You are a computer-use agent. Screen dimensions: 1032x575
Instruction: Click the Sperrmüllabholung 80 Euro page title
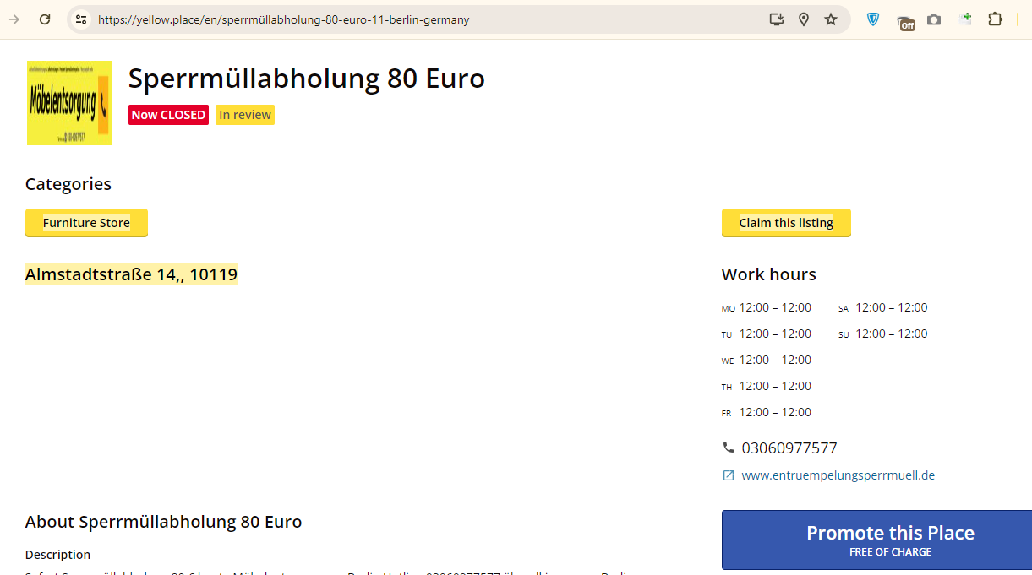[x=307, y=79]
